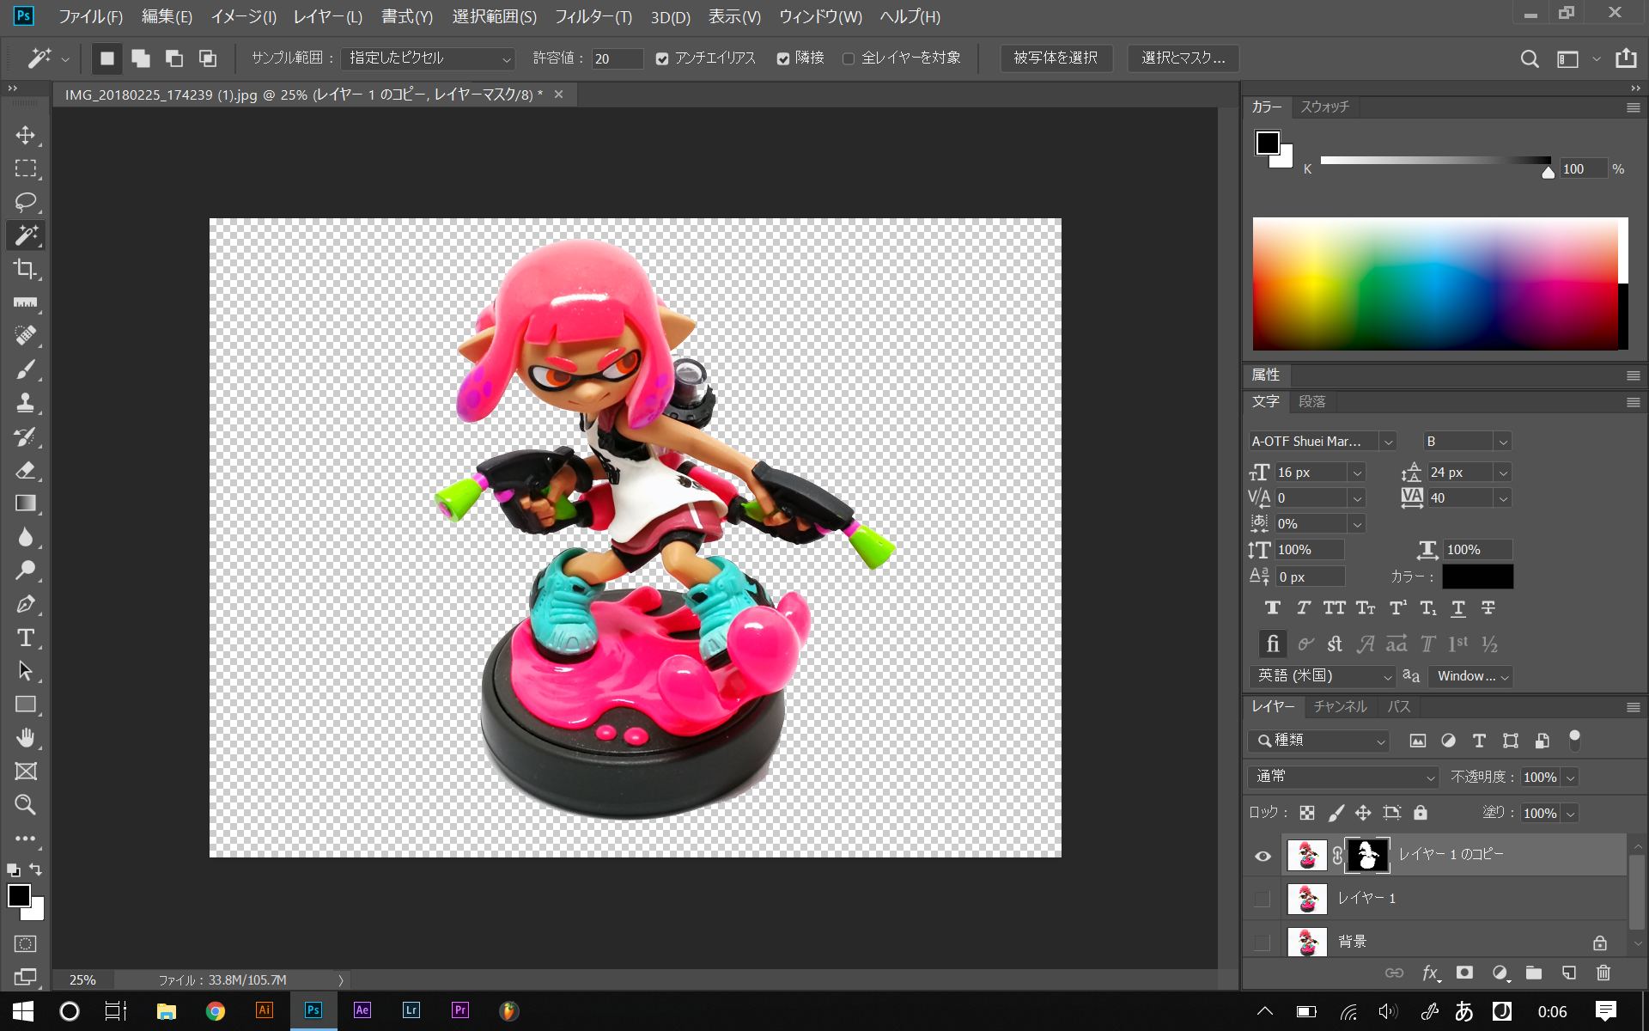Open the ファイル(F) menu
1649x1031 pixels.
click(x=90, y=16)
